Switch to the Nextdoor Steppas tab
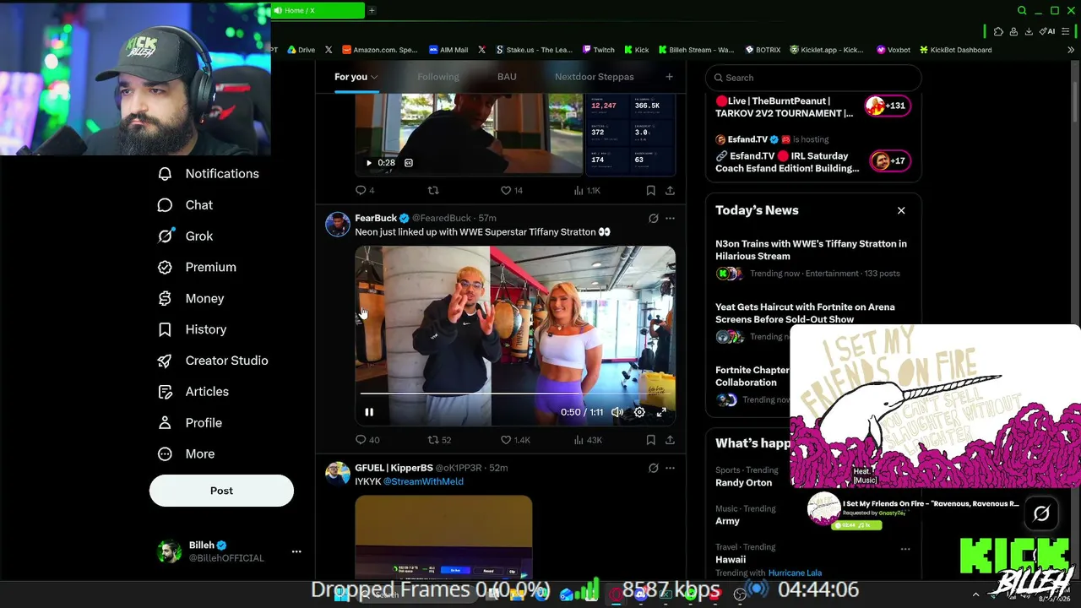 594,77
